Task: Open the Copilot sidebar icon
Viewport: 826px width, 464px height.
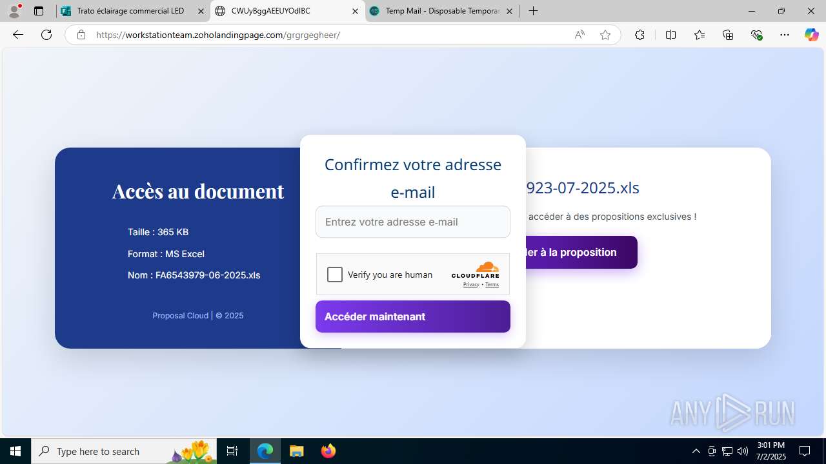Action: point(811,35)
